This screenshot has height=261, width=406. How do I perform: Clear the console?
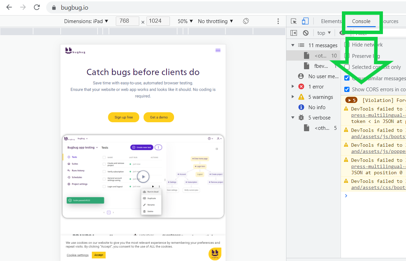(306, 33)
